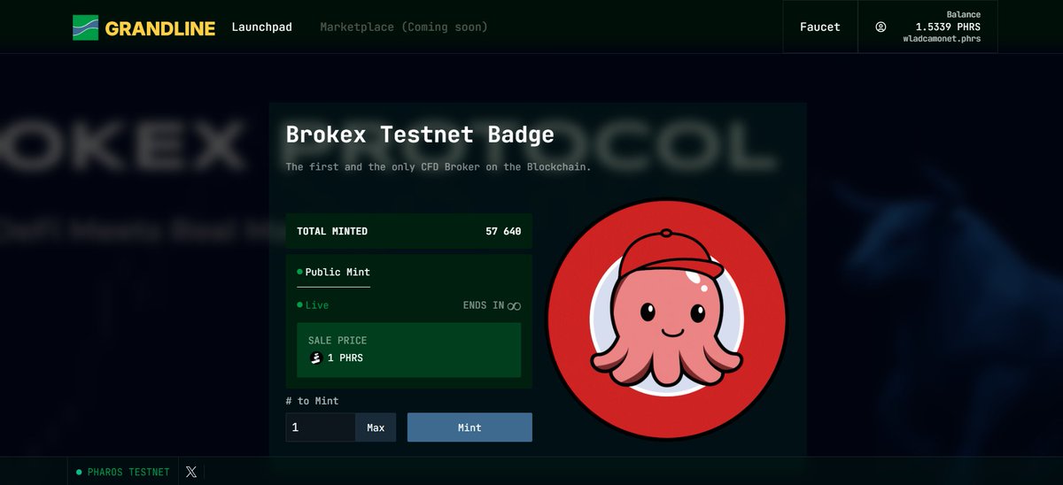Click the infinity Ends In icon
The width and height of the screenshot is (1063, 485).
click(x=514, y=305)
